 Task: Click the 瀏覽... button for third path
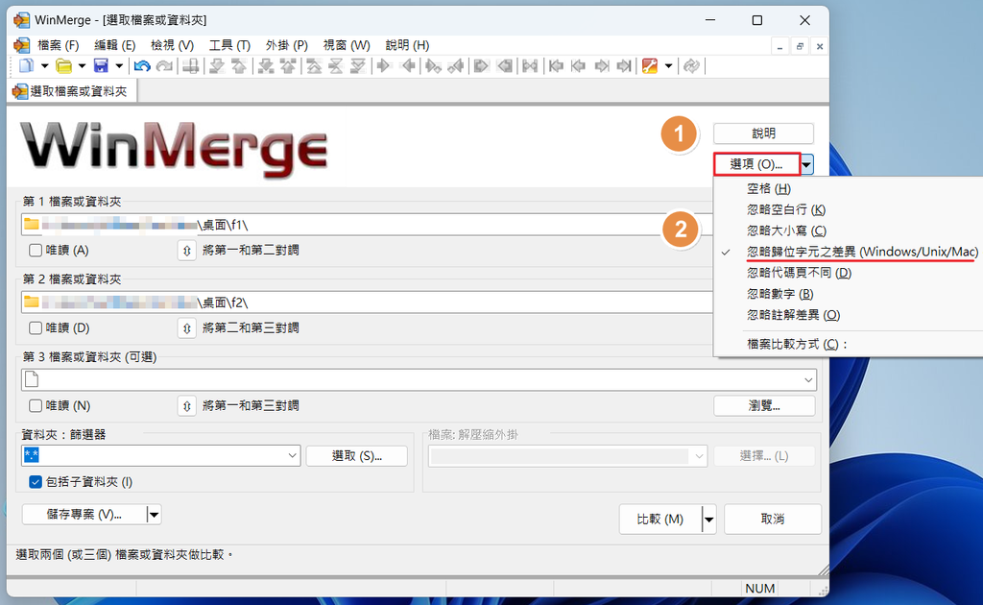point(764,405)
